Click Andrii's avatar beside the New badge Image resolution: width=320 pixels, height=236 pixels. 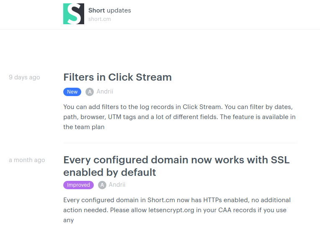tap(90, 92)
